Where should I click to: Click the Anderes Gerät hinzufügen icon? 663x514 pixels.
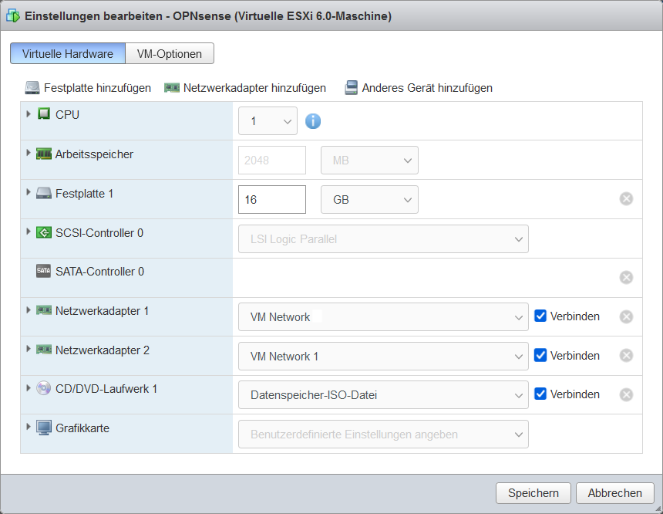(x=353, y=87)
